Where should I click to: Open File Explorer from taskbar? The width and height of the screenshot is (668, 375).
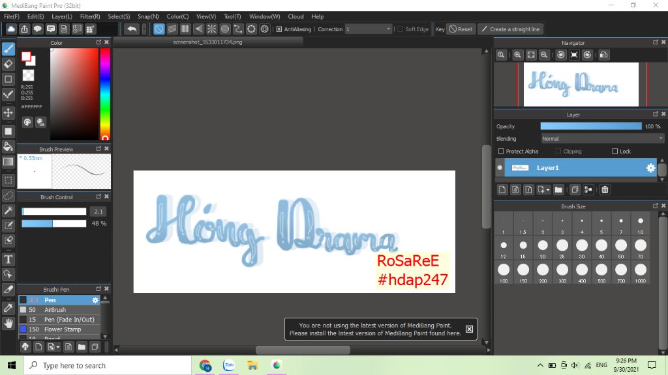252,365
